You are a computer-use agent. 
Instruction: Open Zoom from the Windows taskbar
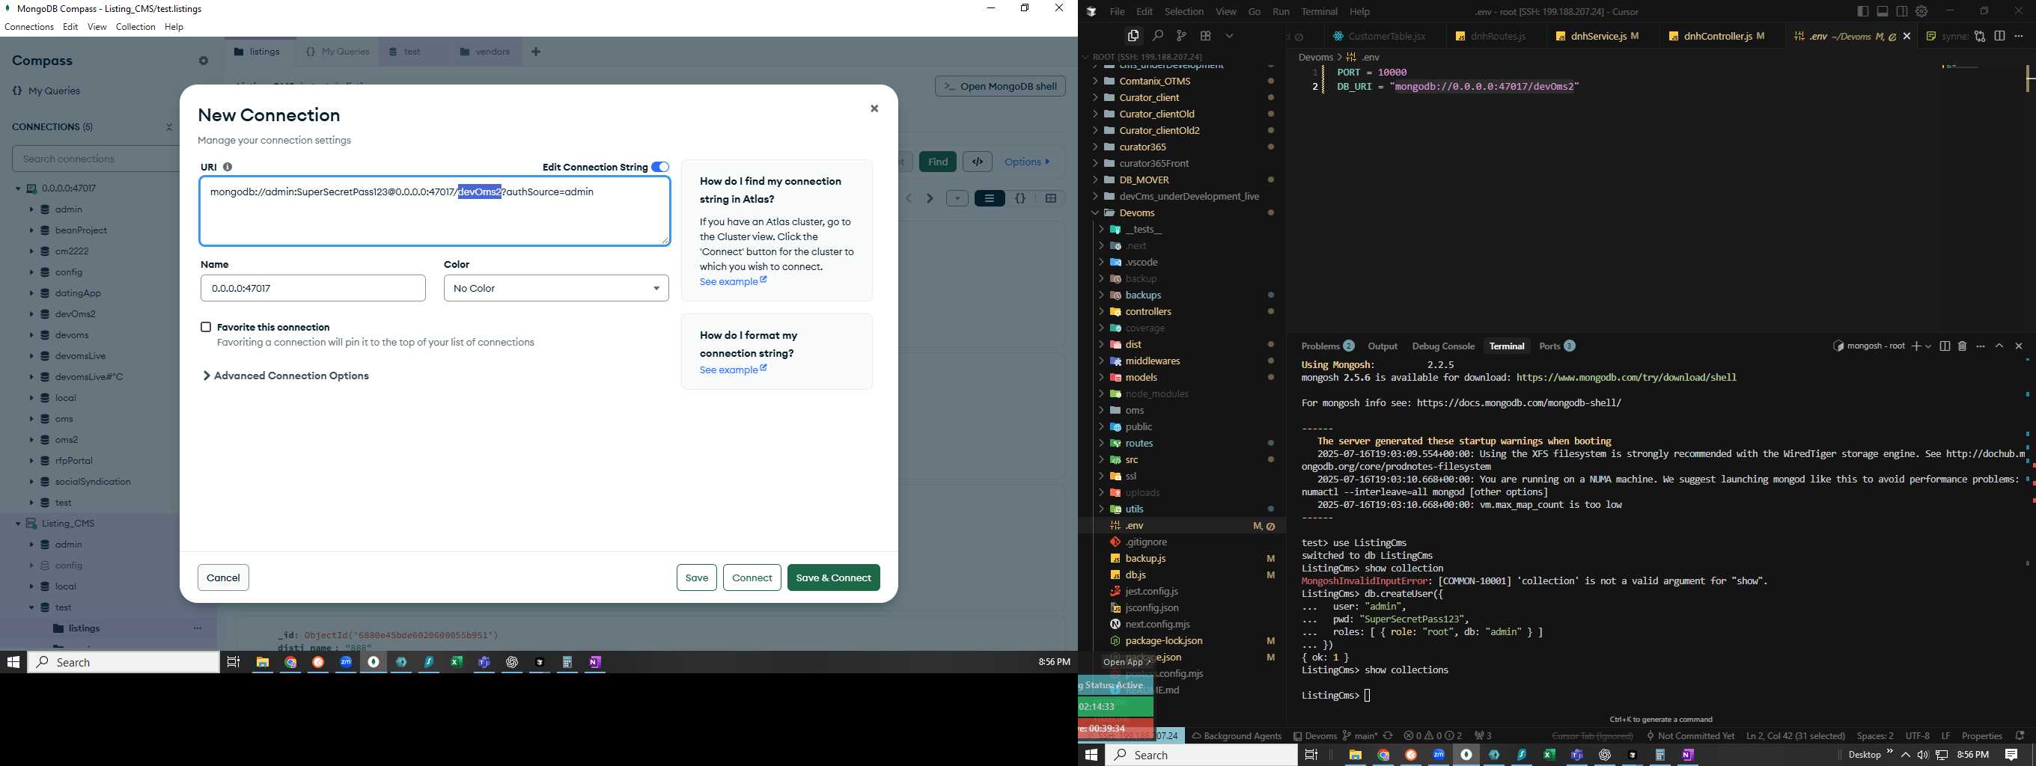coord(346,662)
